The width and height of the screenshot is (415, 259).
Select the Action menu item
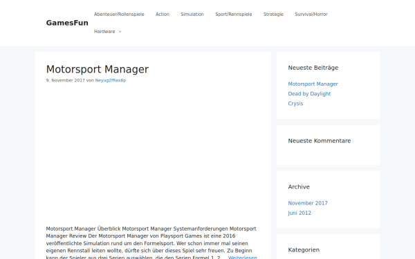tap(163, 15)
